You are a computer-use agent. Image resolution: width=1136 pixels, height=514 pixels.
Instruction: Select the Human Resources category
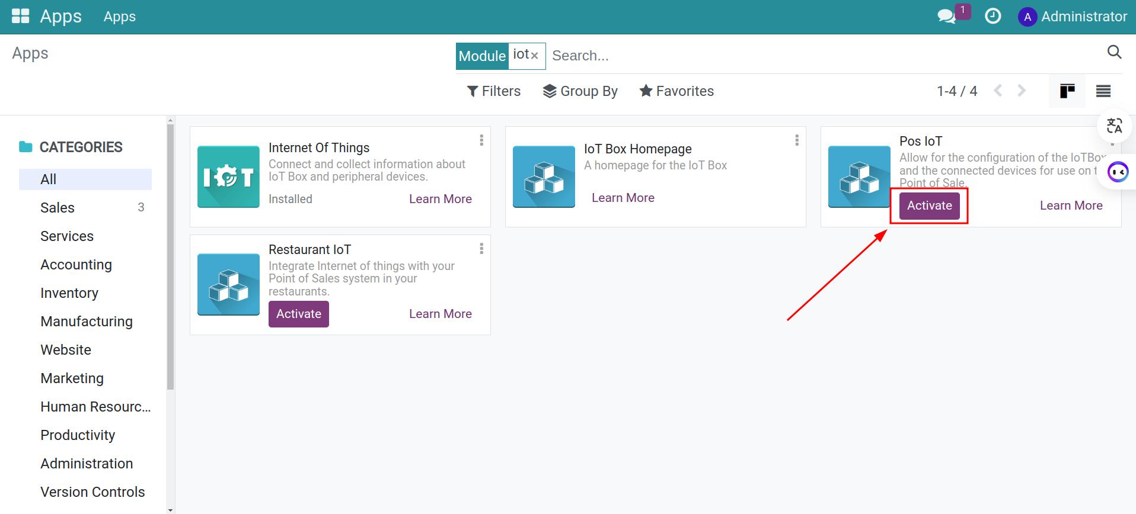pos(85,407)
